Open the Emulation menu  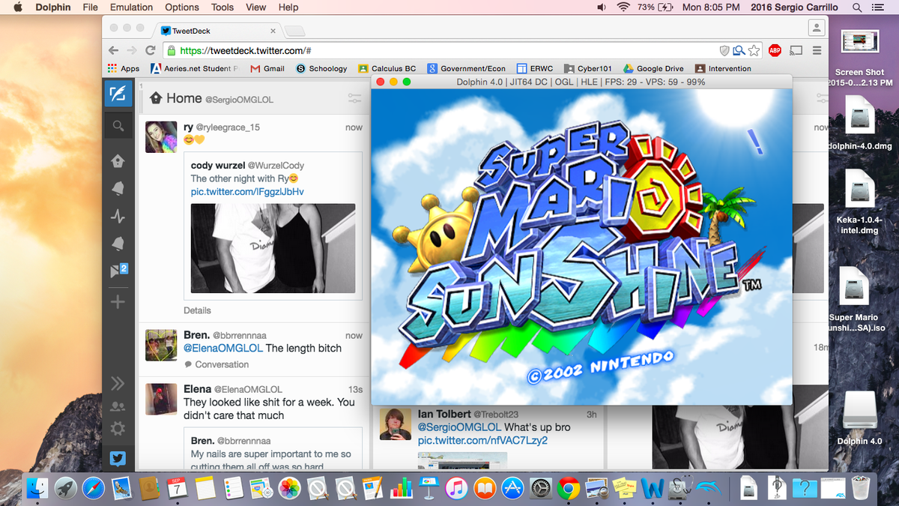click(x=131, y=7)
